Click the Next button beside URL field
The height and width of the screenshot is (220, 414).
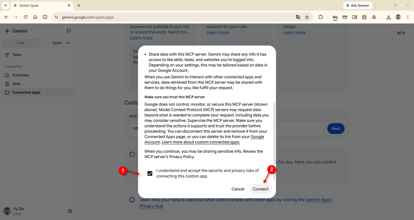[336, 129]
